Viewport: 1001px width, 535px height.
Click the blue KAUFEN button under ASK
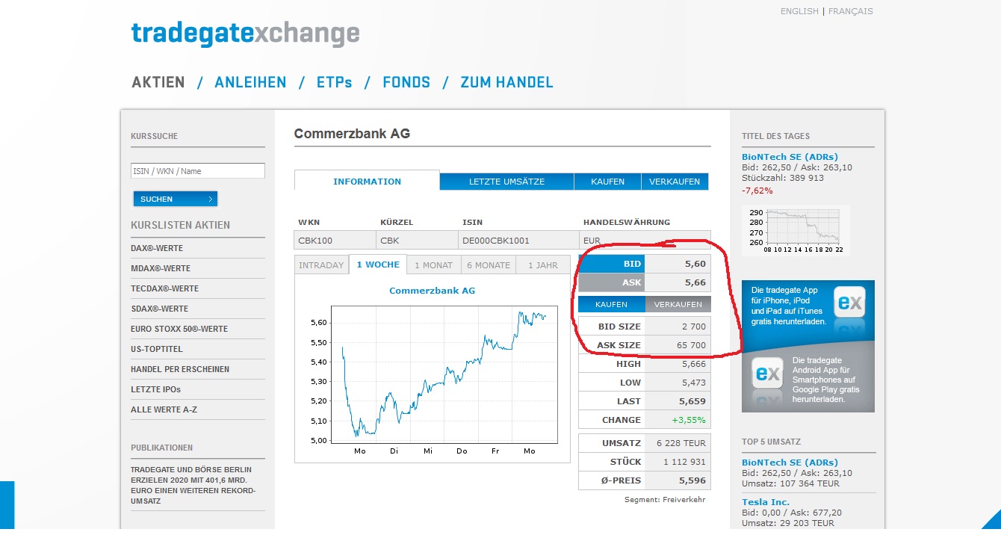pyautogui.click(x=612, y=304)
